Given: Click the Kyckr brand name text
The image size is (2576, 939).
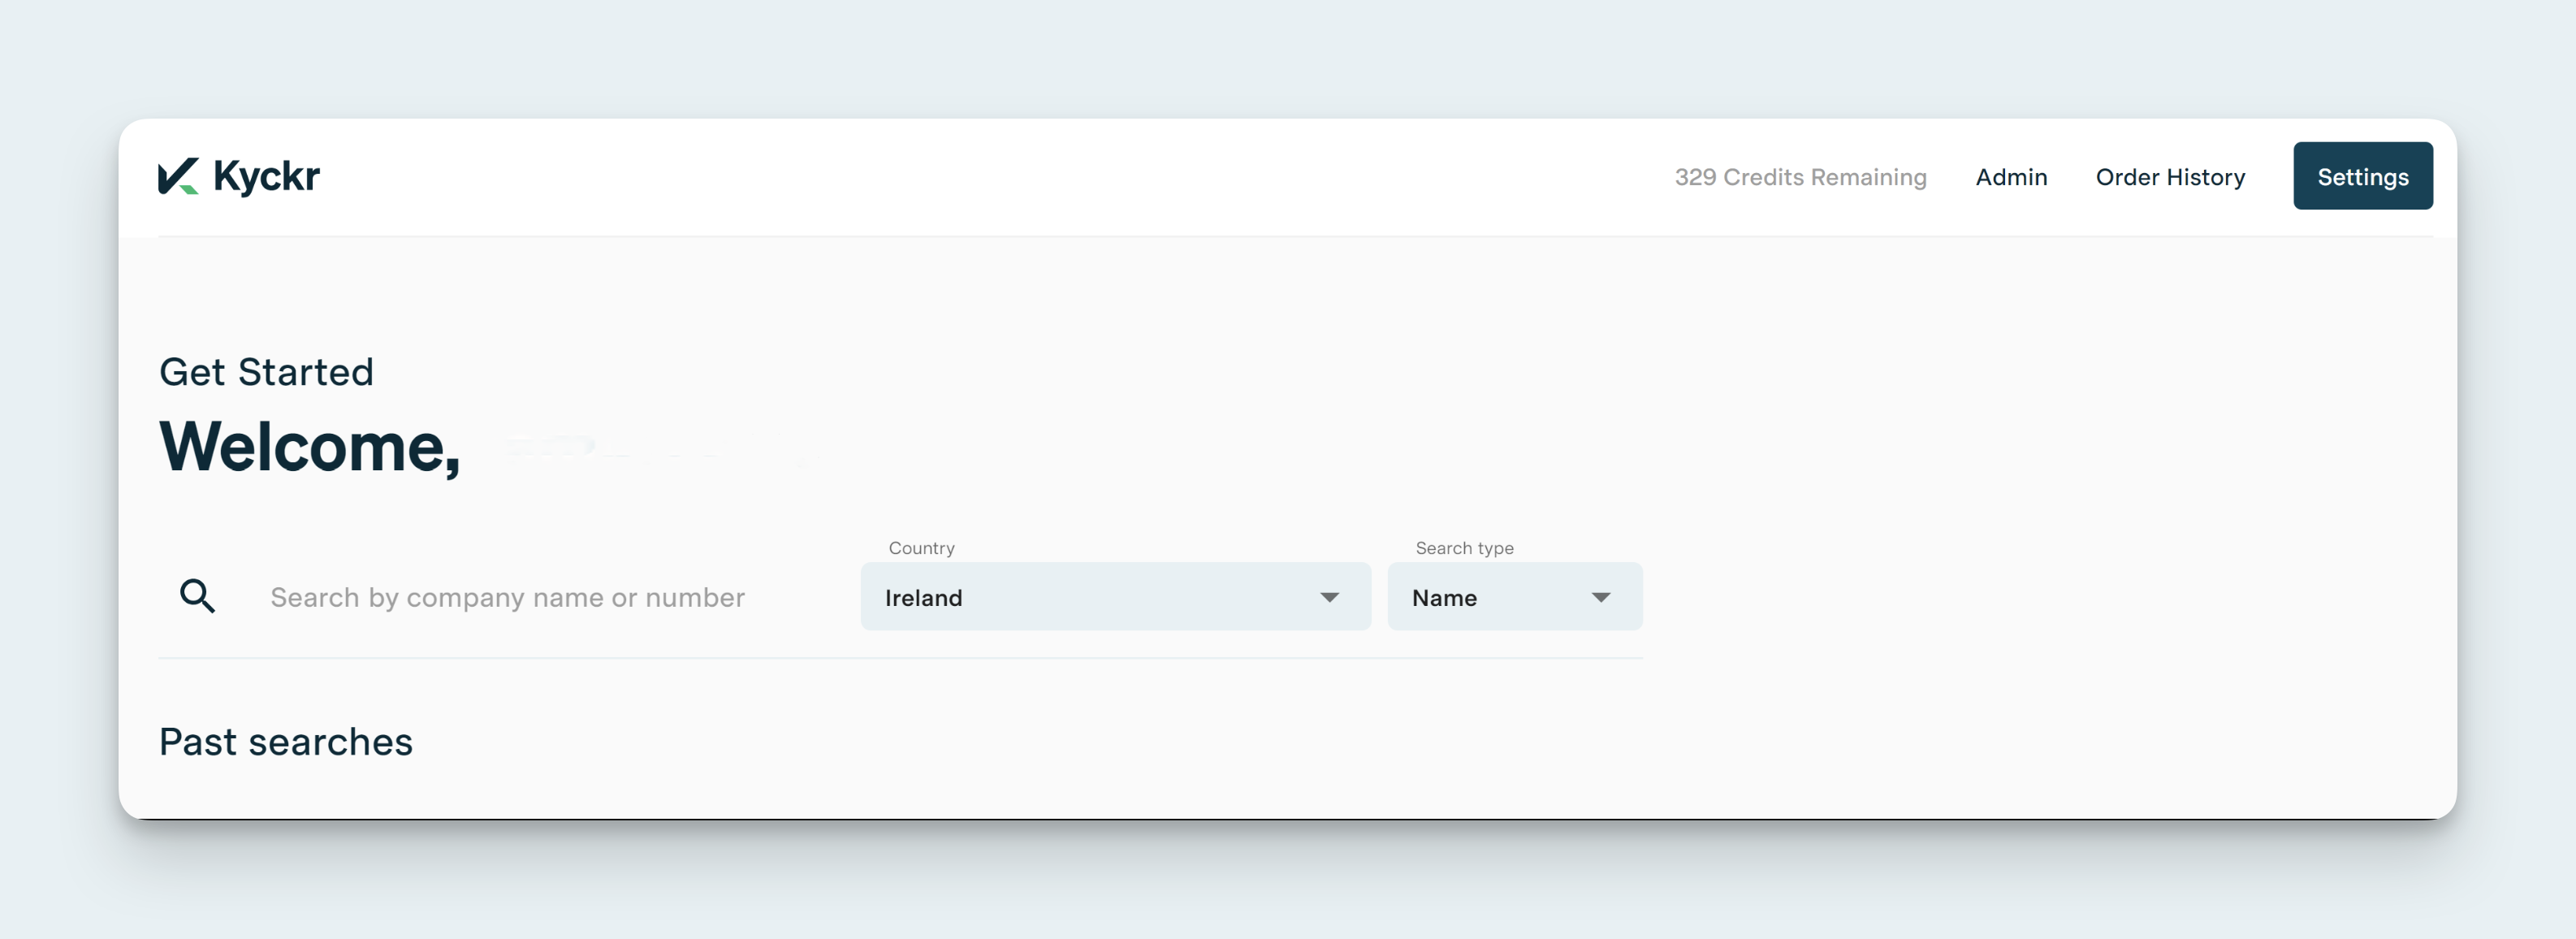Looking at the screenshot, I should click(x=266, y=176).
